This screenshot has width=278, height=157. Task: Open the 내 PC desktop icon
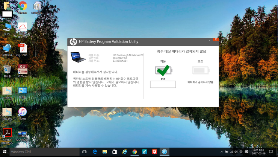point(7,29)
